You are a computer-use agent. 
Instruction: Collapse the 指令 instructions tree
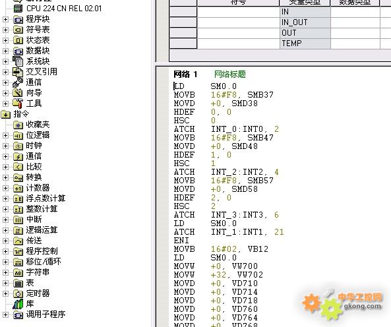5,115
